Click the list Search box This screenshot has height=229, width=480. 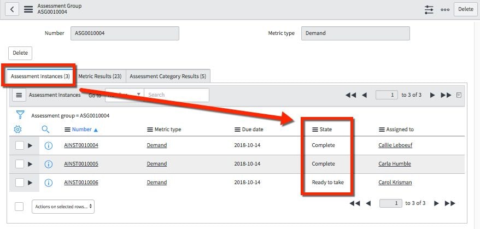point(177,95)
